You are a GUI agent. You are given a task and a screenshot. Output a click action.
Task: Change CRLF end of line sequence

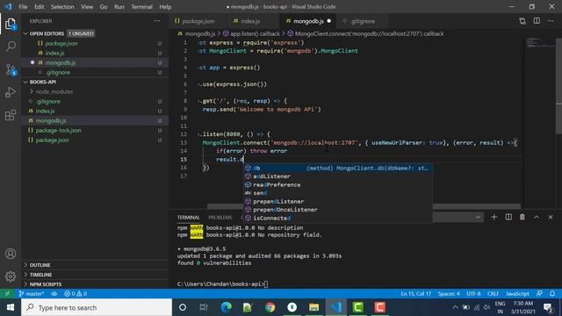pos(493,294)
